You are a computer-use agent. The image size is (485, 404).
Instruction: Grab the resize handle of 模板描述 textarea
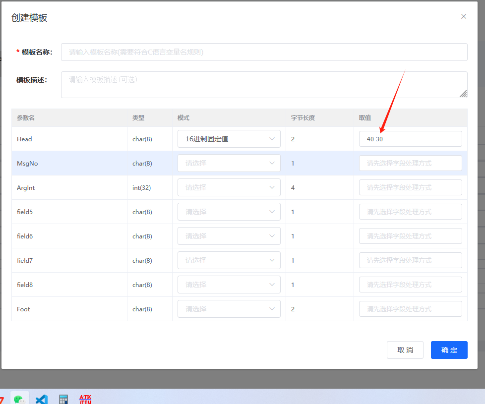tap(463, 94)
